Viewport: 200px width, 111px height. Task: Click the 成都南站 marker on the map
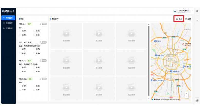pyautogui.click(x=171, y=71)
